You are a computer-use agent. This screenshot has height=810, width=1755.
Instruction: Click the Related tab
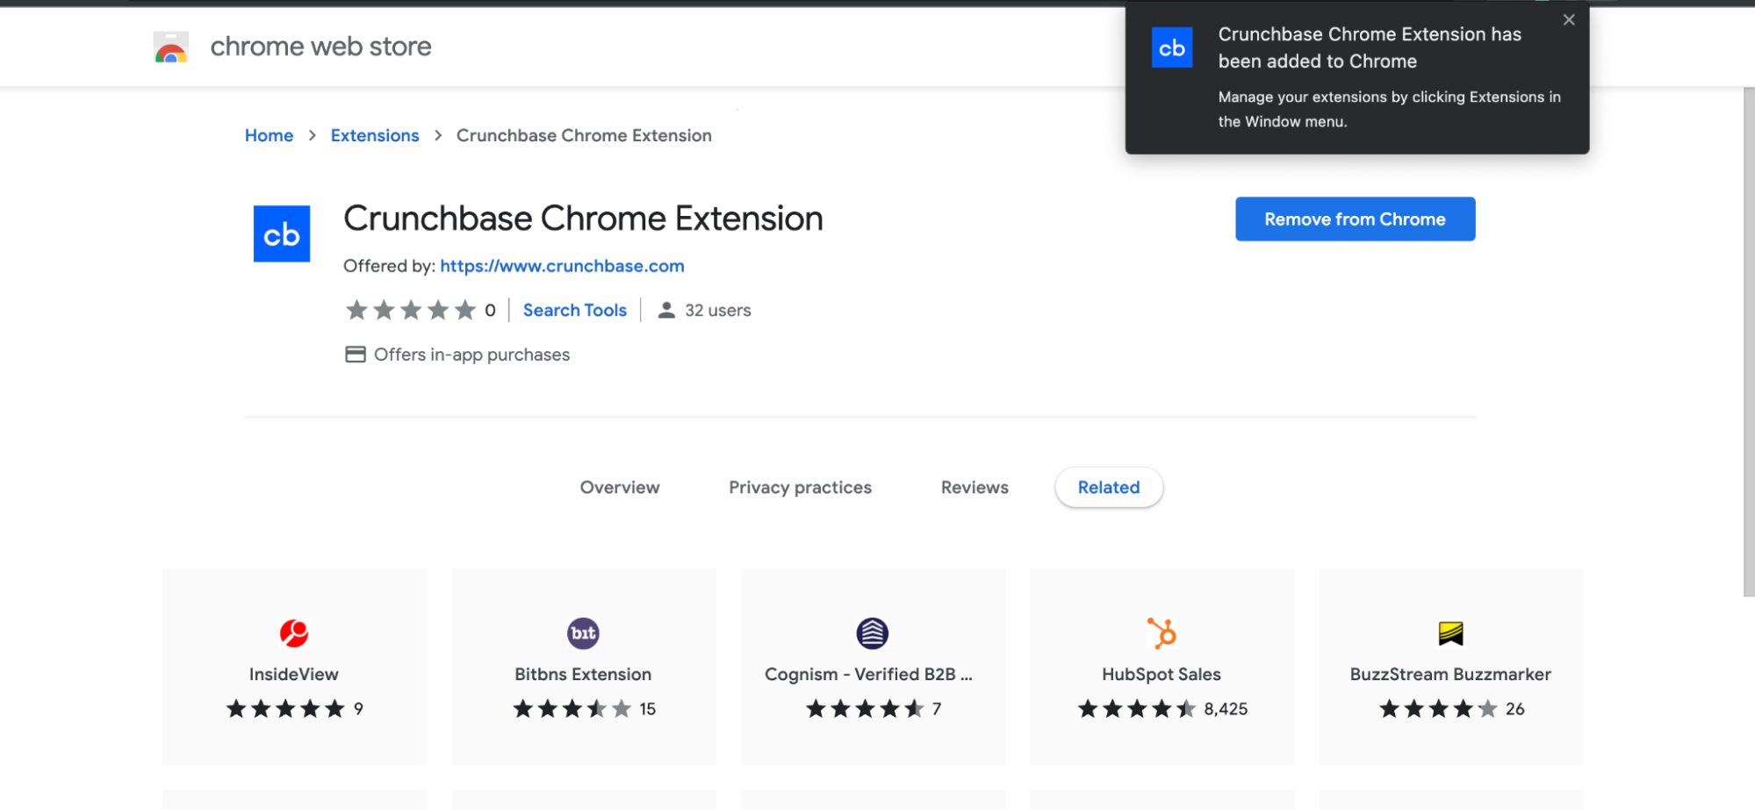point(1108,487)
